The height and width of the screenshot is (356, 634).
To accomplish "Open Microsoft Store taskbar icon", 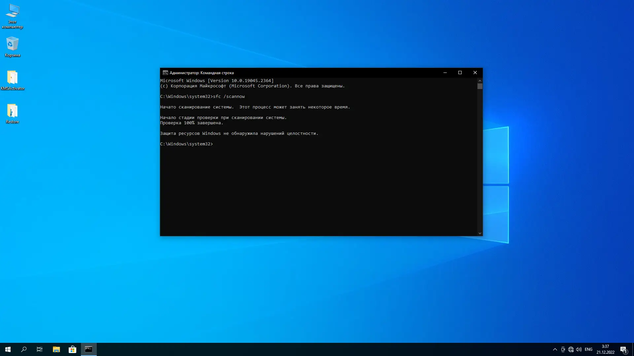I will (72, 349).
